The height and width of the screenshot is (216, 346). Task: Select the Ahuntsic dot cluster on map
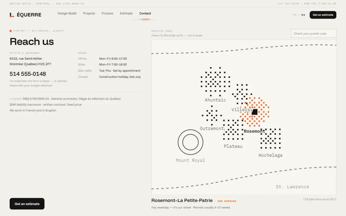point(215,82)
